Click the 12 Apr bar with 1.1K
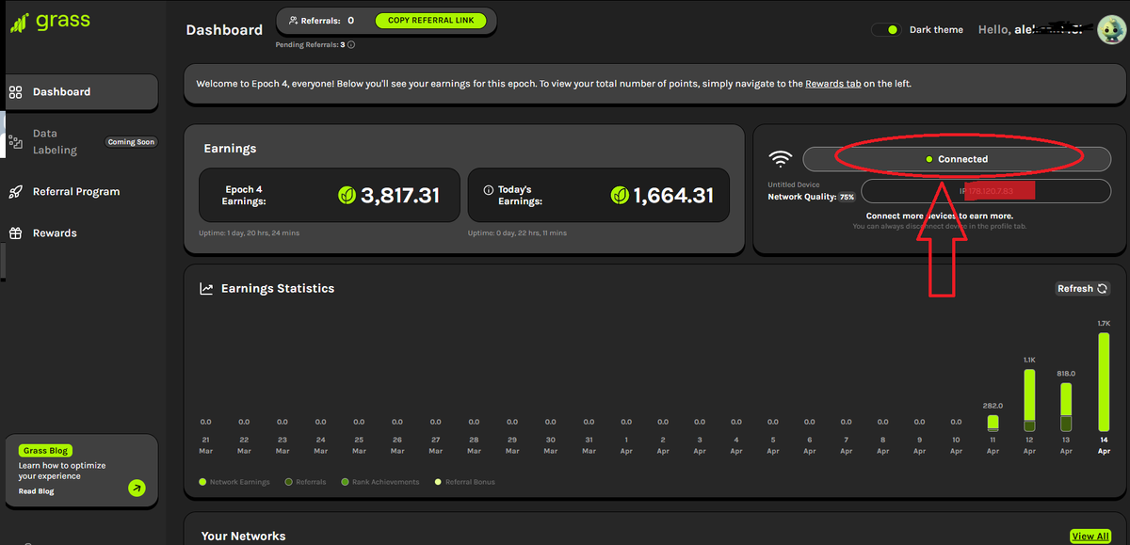This screenshot has height=545, width=1130. click(1029, 401)
